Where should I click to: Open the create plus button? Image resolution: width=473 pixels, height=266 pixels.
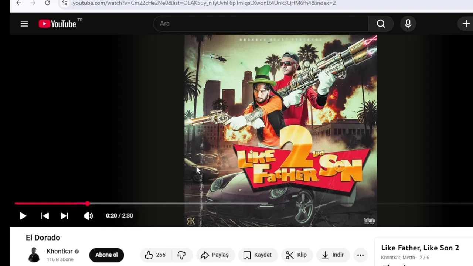point(466,24)
